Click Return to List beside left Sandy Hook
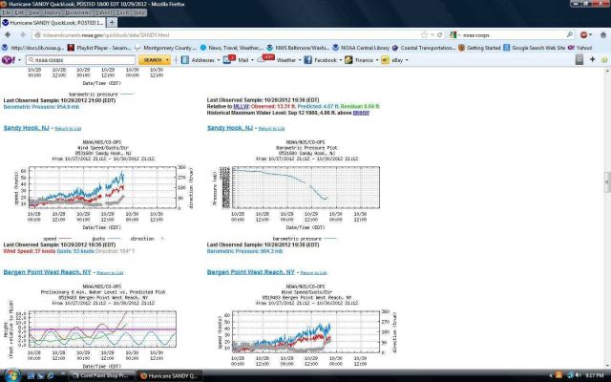 tap(68, 128)
